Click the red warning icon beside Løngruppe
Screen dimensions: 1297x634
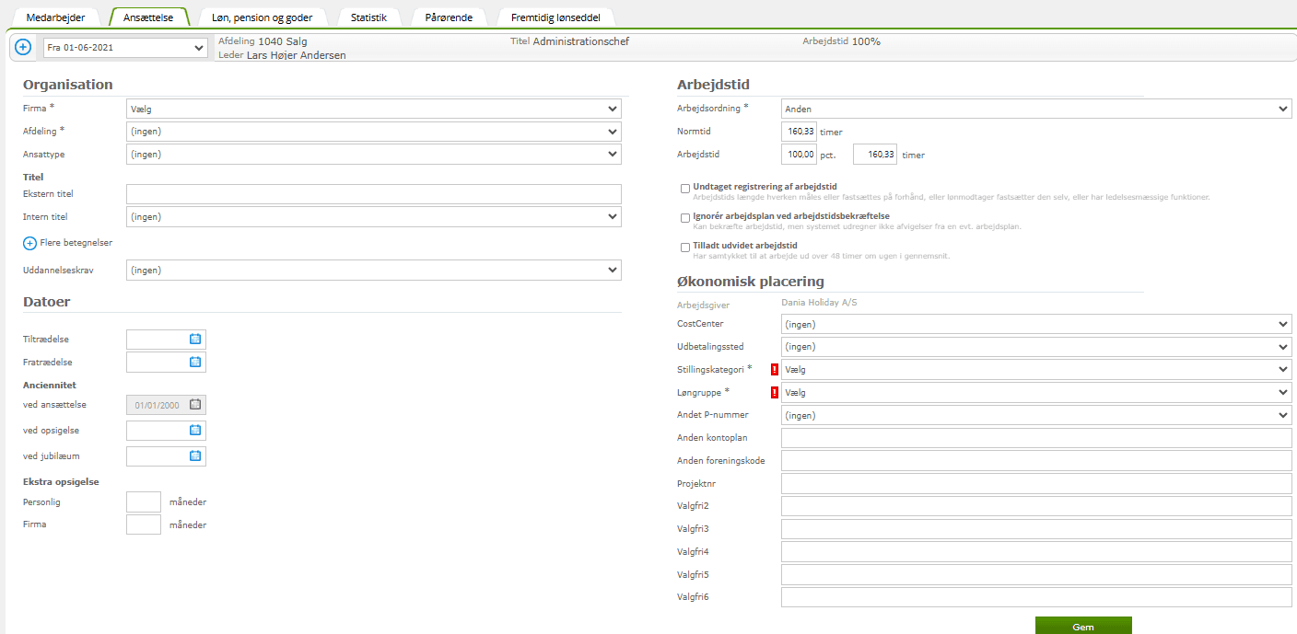775,392
